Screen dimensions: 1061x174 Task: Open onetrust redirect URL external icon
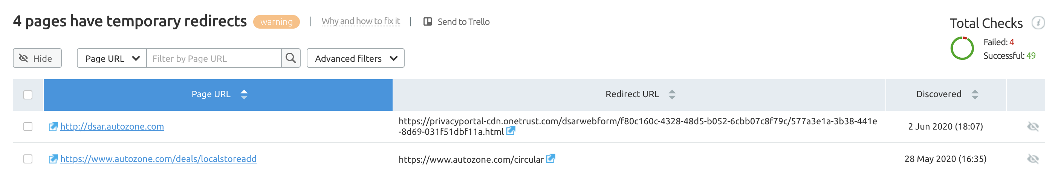(x=511, y=131)
